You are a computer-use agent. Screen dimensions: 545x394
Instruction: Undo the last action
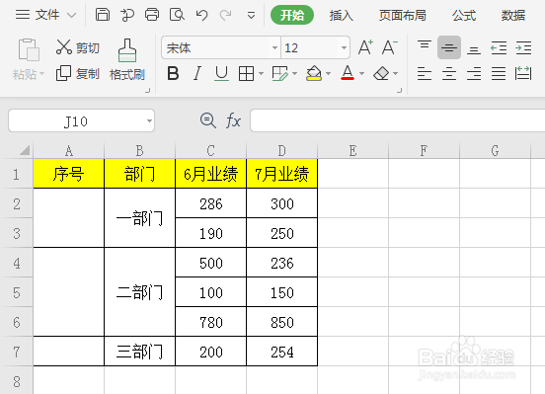pyautogui.click(x=201, y=15)
